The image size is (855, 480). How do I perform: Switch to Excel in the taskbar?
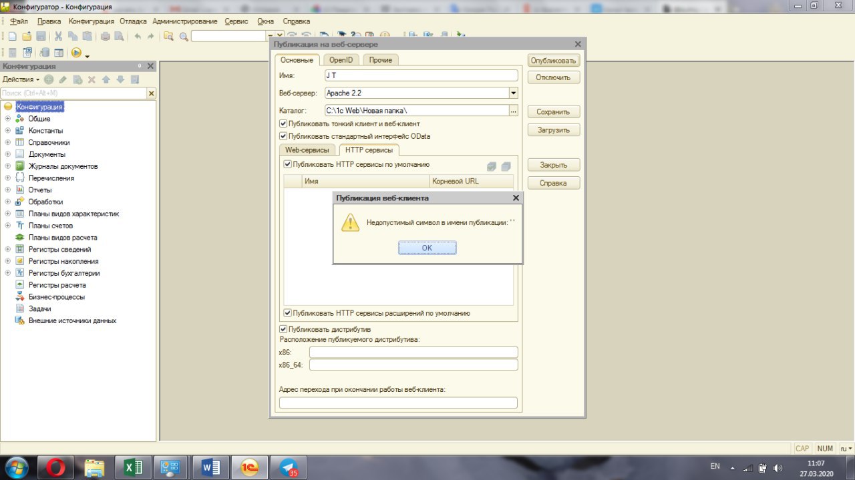point(134,468)
